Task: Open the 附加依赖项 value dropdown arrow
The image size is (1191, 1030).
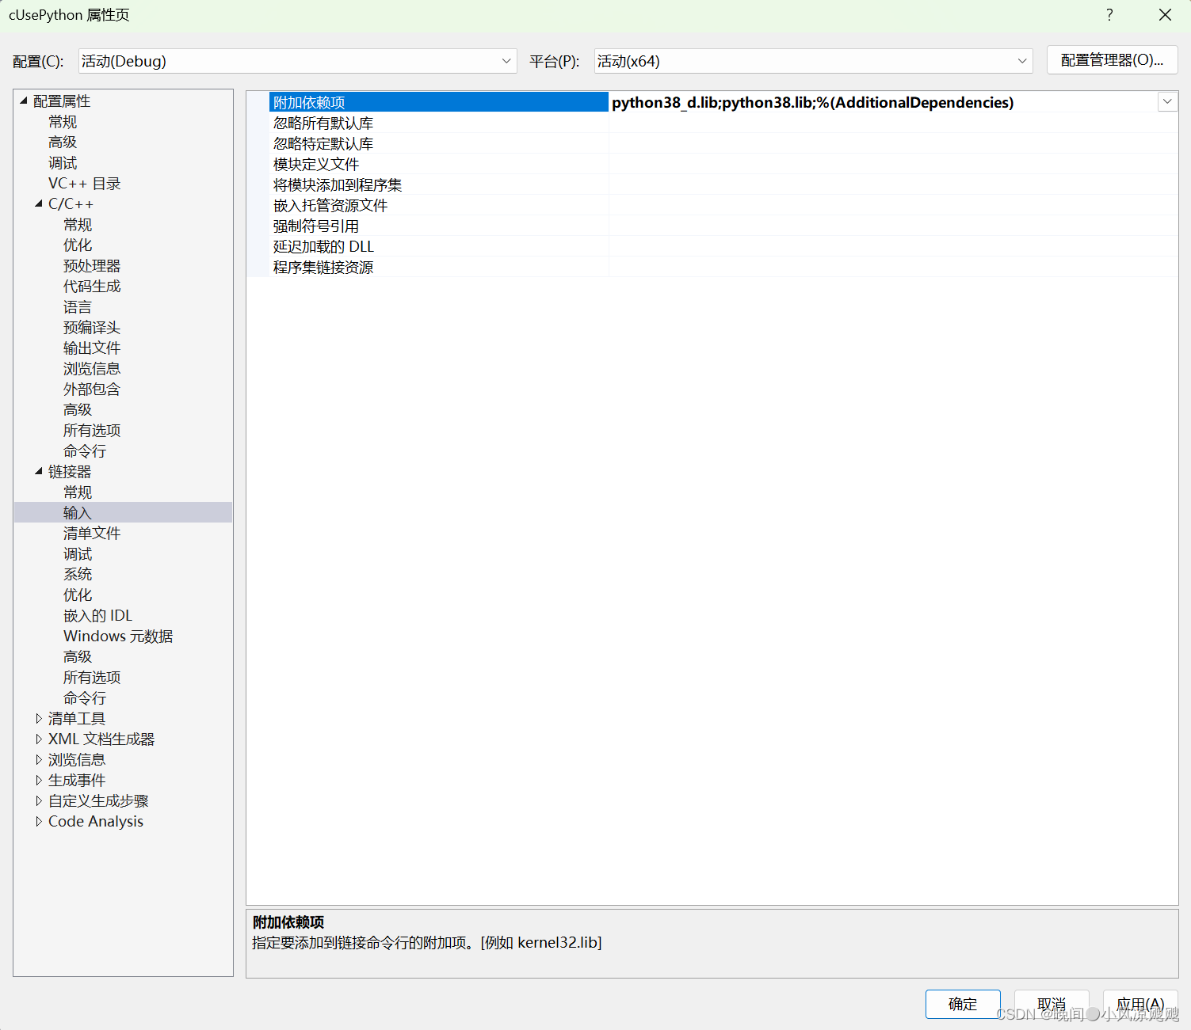Action: (x=1166, y=101)
